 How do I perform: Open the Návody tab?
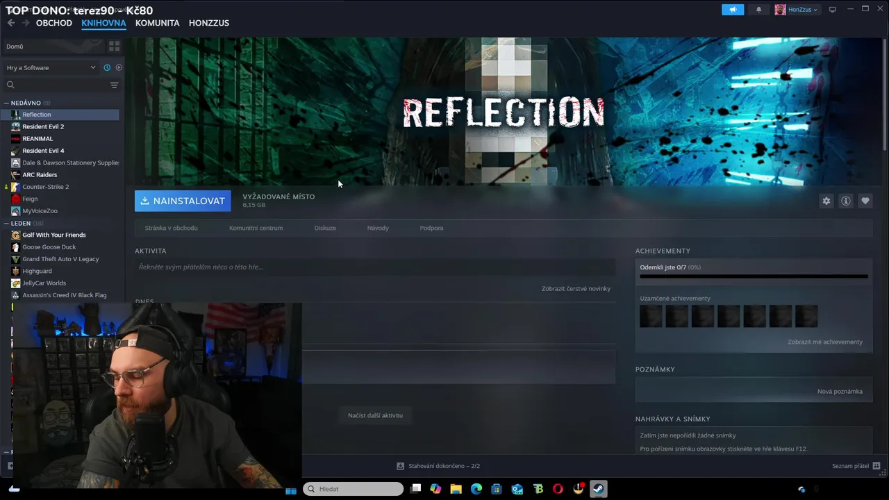[378, 228]
